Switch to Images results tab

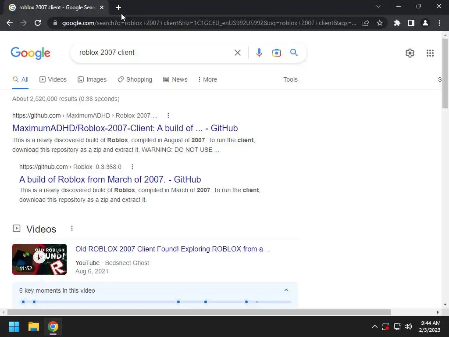[x=92, y=79]
